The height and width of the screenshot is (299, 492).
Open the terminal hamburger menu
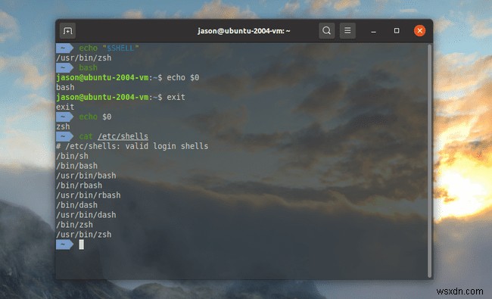pyautogui.click(x=347, y=31)
